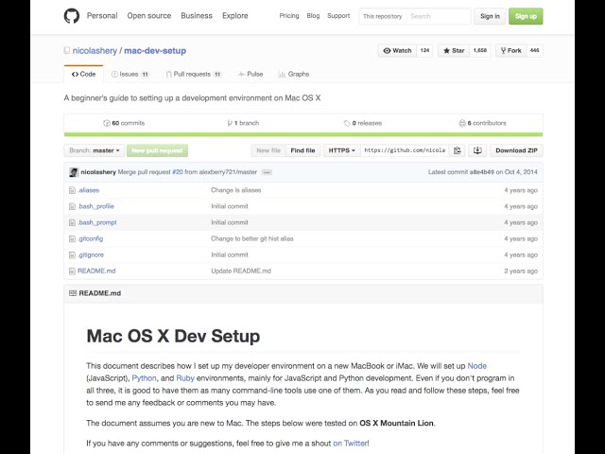Image resolution: width=605 pixels, height=454 pixels.
Task: Click the green language breakdown bar
Action: tap(303, 134)
